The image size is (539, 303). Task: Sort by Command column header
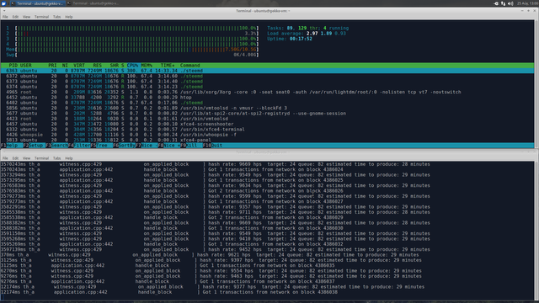(190, 66)
